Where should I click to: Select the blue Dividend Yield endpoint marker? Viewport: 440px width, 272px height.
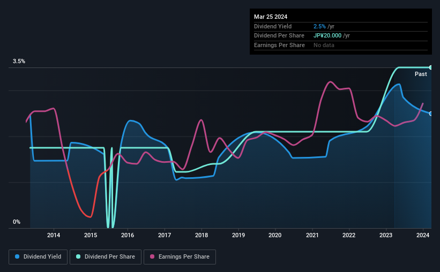tap(431, 114)
